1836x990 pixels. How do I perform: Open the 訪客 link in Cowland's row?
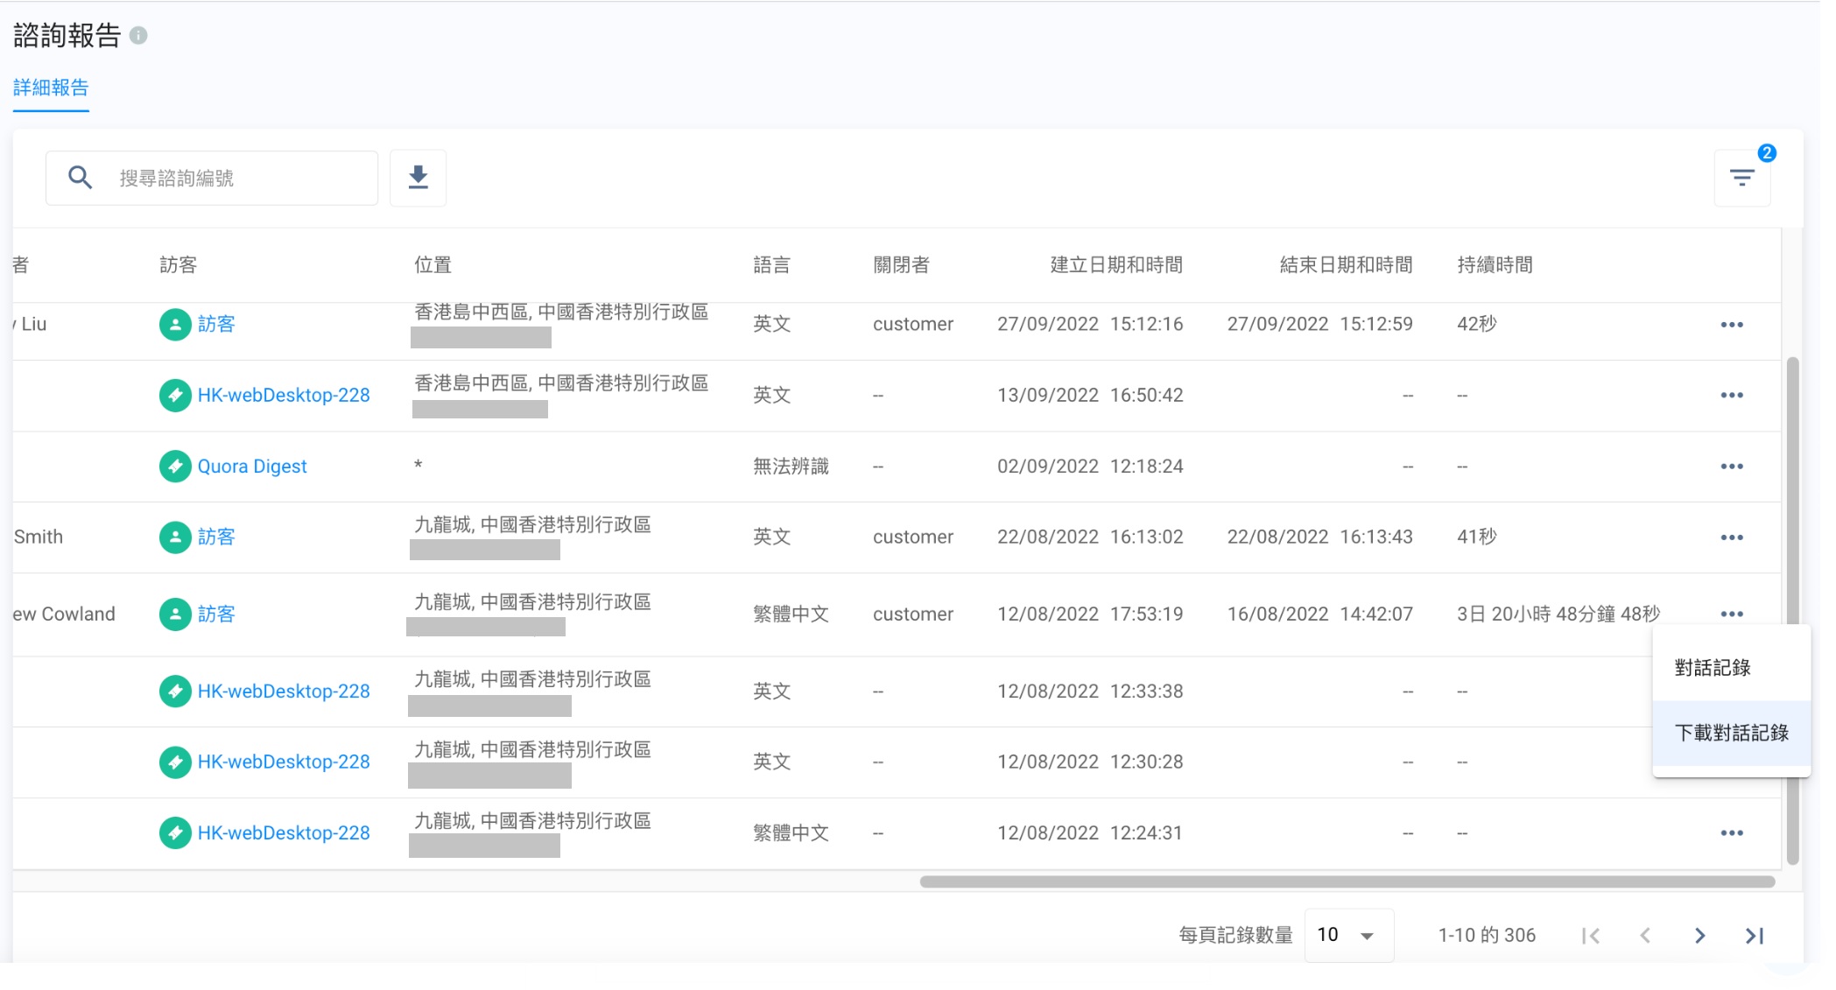click(x=216, y=614)
